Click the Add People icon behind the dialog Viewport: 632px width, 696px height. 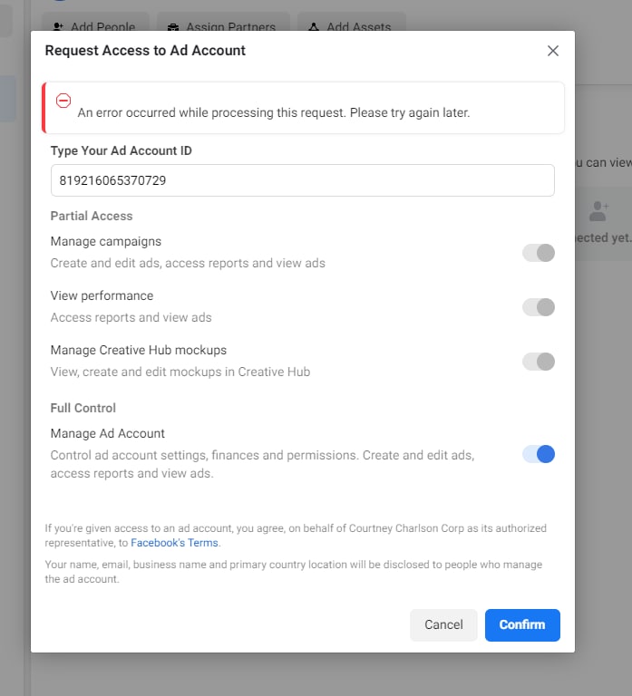coord(58,26)
